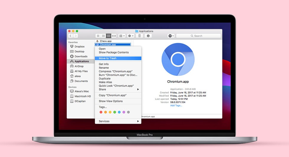Open the Quick Look eye dropdown
The height and width of the screenshot is (157, 289).
click(171, 36)
